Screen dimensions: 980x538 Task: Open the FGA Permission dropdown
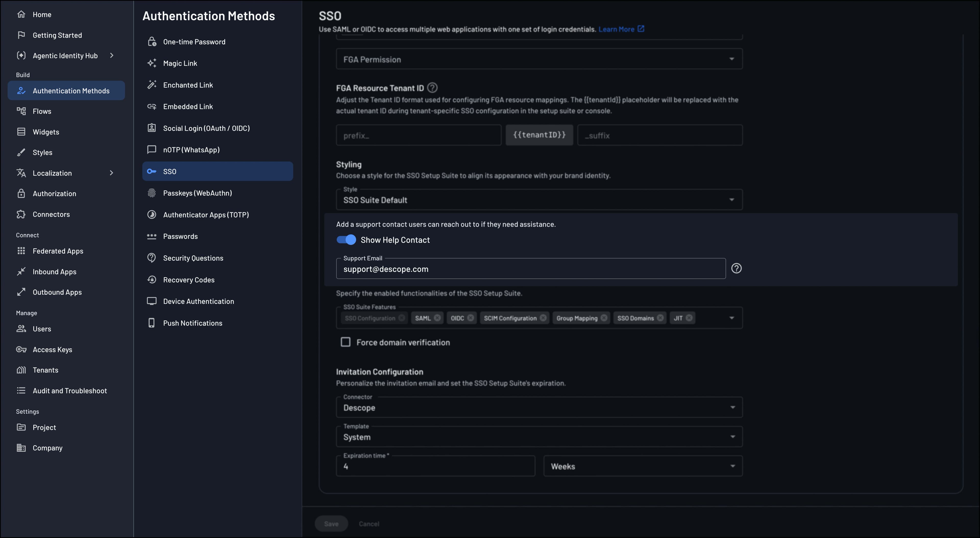click(539, 59)
